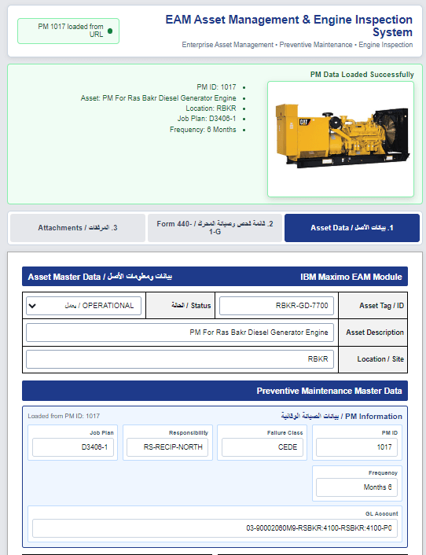
Task: Click the 'Status' label cell
Action: tap(180, 306)
